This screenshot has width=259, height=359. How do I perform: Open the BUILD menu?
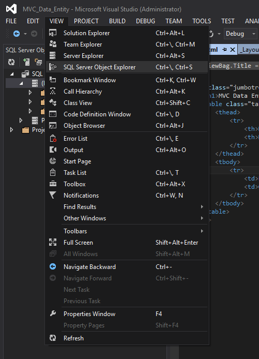pyautogui.click(x=117, y=21)
